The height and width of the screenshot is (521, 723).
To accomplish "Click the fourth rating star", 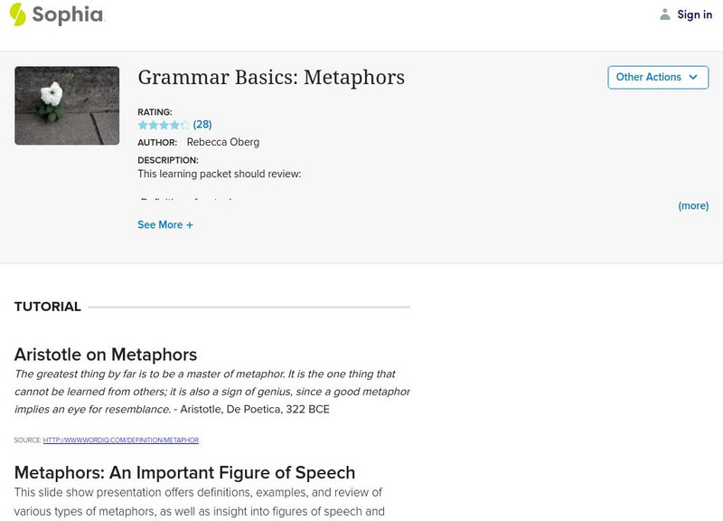I will click(x=174, y=125).
